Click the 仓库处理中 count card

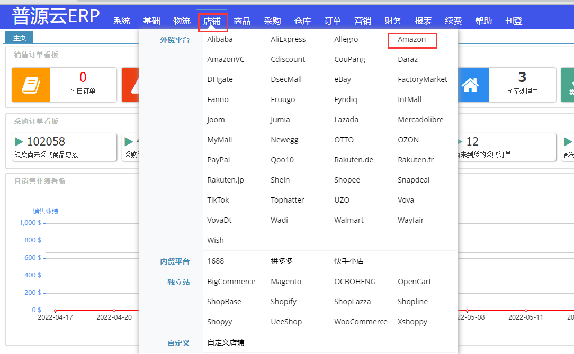pyautogui.click(x=522, y=85)
